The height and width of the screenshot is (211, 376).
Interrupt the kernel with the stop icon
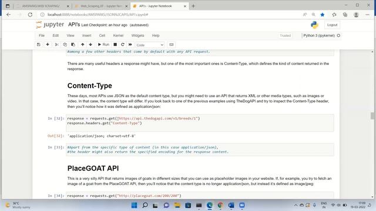[115, 45]
